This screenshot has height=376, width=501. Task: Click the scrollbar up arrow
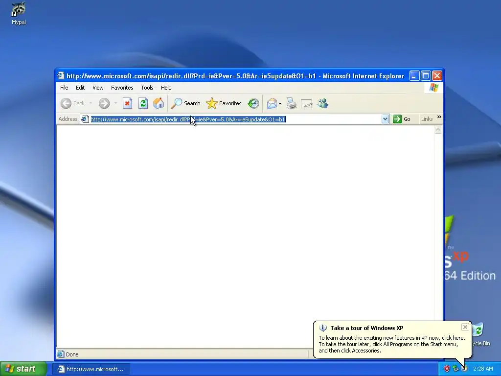pyautogui.click(x=438, y=129)
